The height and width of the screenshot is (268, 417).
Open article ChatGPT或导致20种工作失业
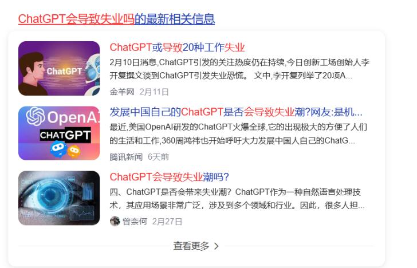177,48
